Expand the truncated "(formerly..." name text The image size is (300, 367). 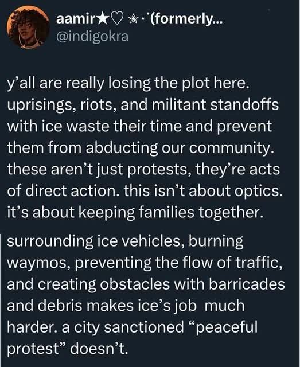[186, 19]
